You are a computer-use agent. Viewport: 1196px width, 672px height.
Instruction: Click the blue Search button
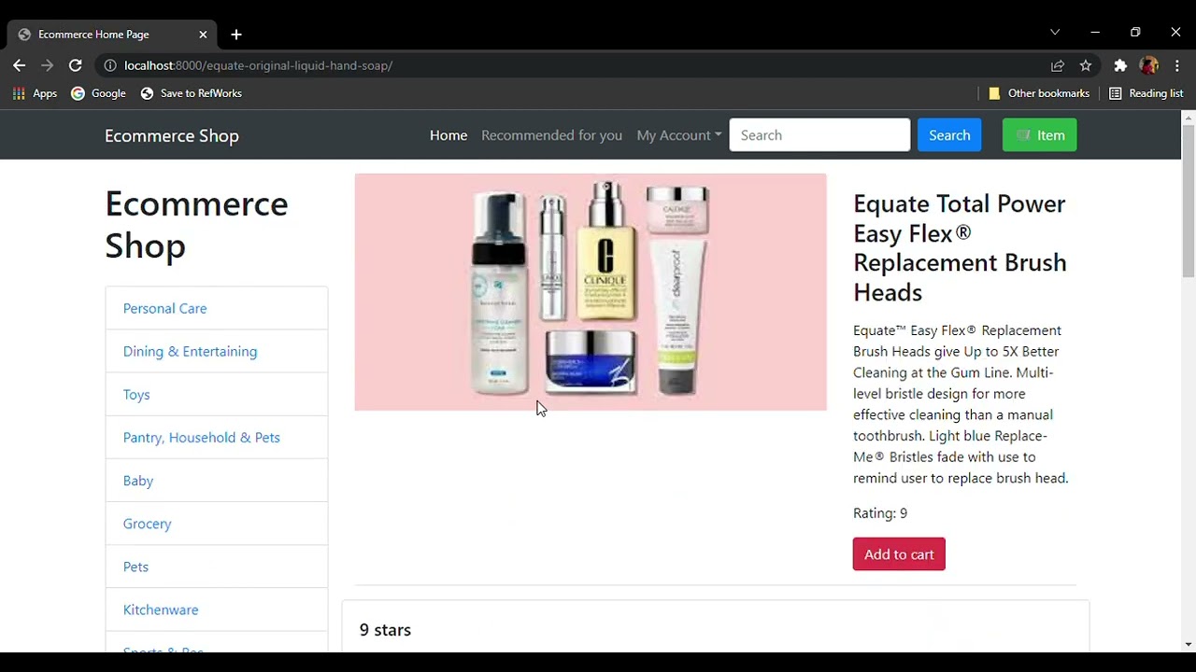[x=949, y=135]
